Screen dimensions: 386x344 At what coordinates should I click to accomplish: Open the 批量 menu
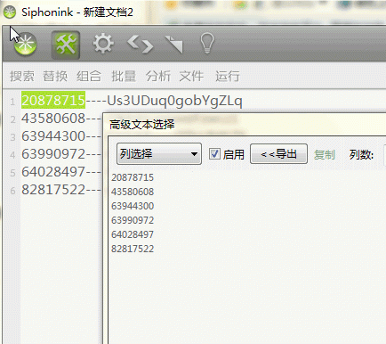click(124, 77)
